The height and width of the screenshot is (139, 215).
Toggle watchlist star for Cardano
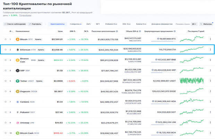point(6,102)
